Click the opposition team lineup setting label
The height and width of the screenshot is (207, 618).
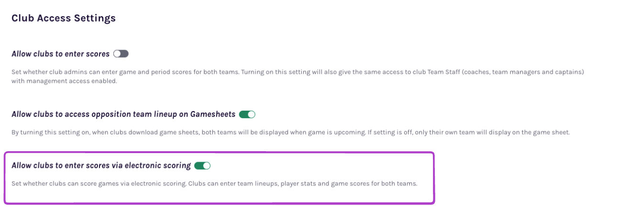(x=123, y=114)
